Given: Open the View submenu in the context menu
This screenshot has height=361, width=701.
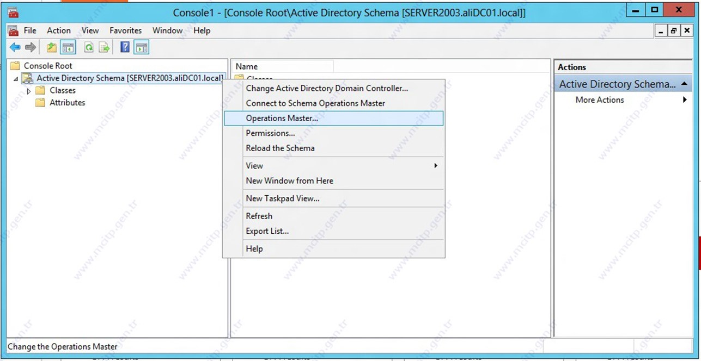Looking at the screenshot, I should point(334,166).
